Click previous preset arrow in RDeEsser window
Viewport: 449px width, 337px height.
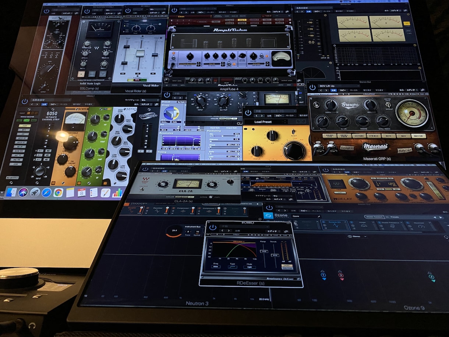[223, 231]
